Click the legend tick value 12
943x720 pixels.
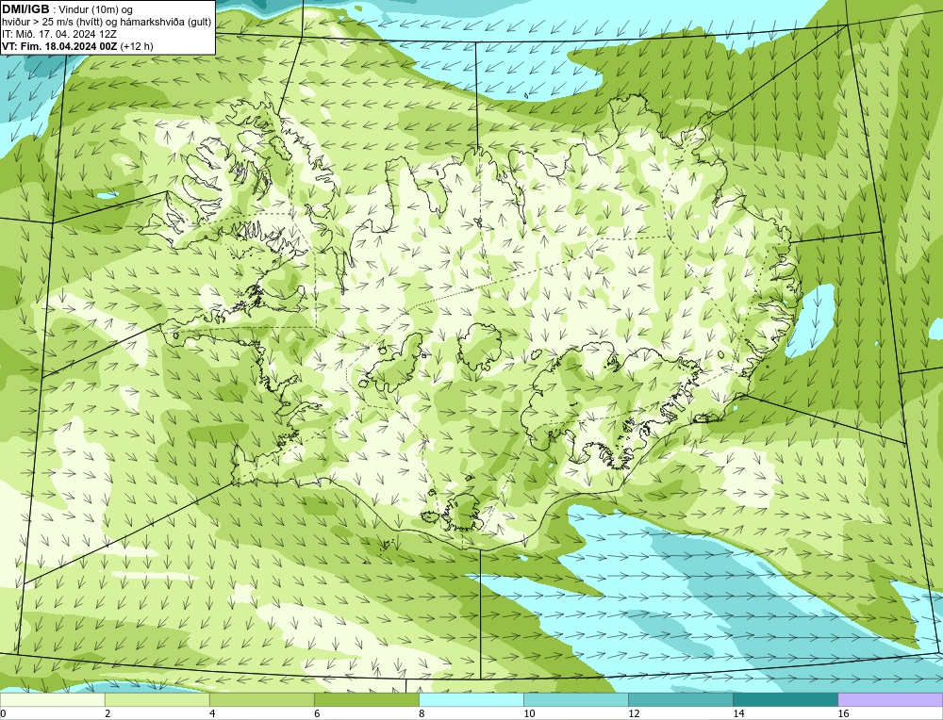click(634, 713)
